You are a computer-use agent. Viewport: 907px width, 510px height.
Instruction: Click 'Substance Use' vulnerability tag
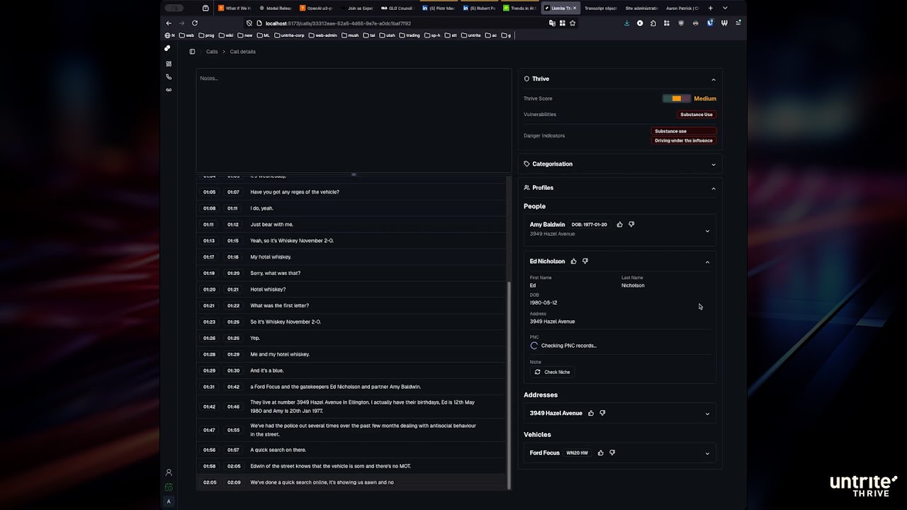[697, 114]
